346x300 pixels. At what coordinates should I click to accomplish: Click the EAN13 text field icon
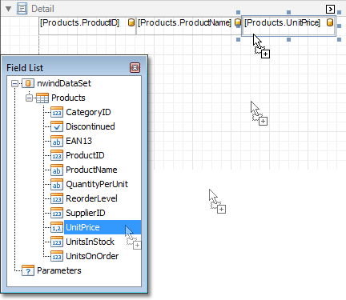pyautogui.click(x=57, y=141)
